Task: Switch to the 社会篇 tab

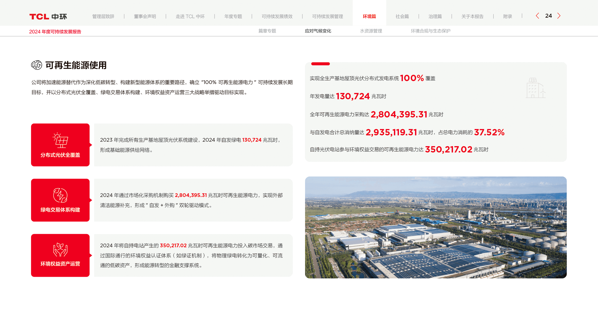Action: [x=402, y=16]
